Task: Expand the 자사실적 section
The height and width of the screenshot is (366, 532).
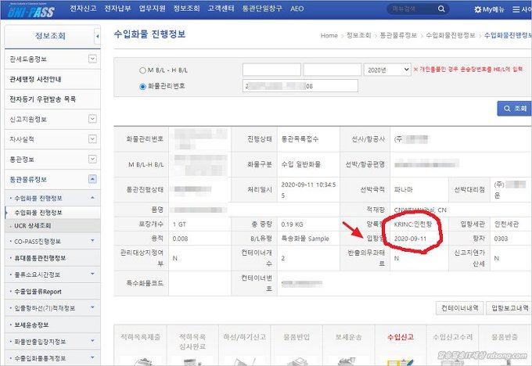Action: tap(92, 138)
